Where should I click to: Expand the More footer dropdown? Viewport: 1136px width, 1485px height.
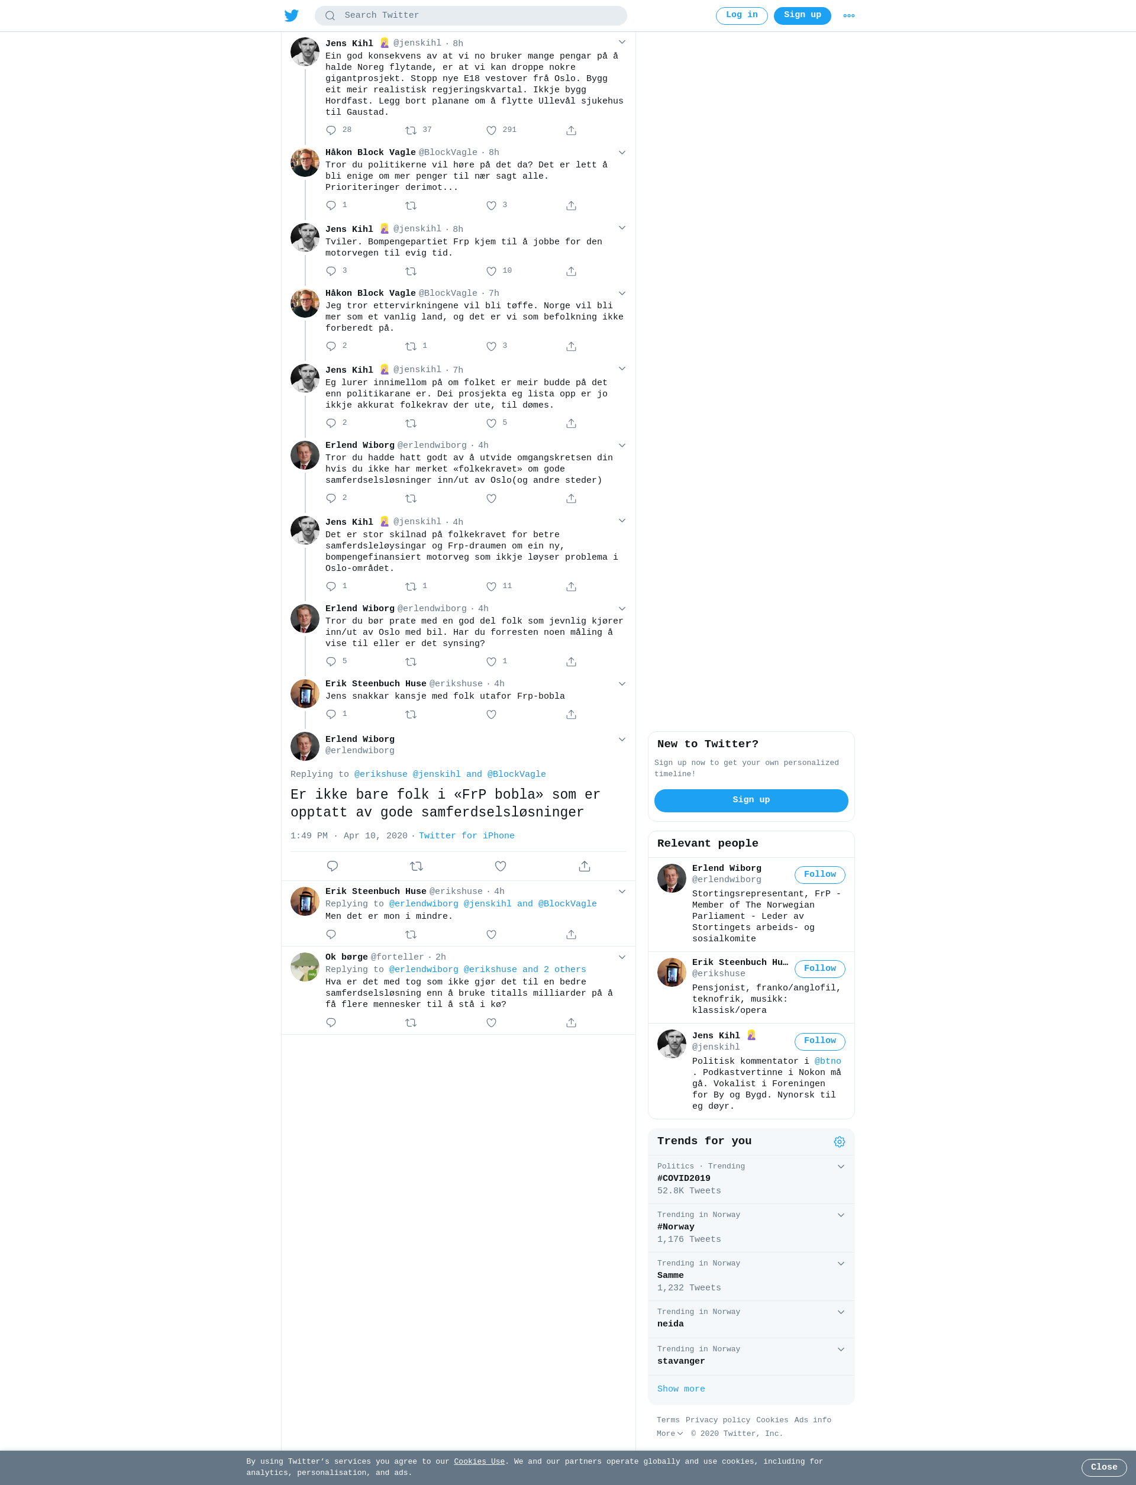click(669, 1433)
